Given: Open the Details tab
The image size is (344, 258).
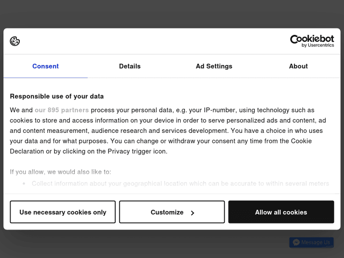Looking at the screenshot, I should (x=130, y=66).
